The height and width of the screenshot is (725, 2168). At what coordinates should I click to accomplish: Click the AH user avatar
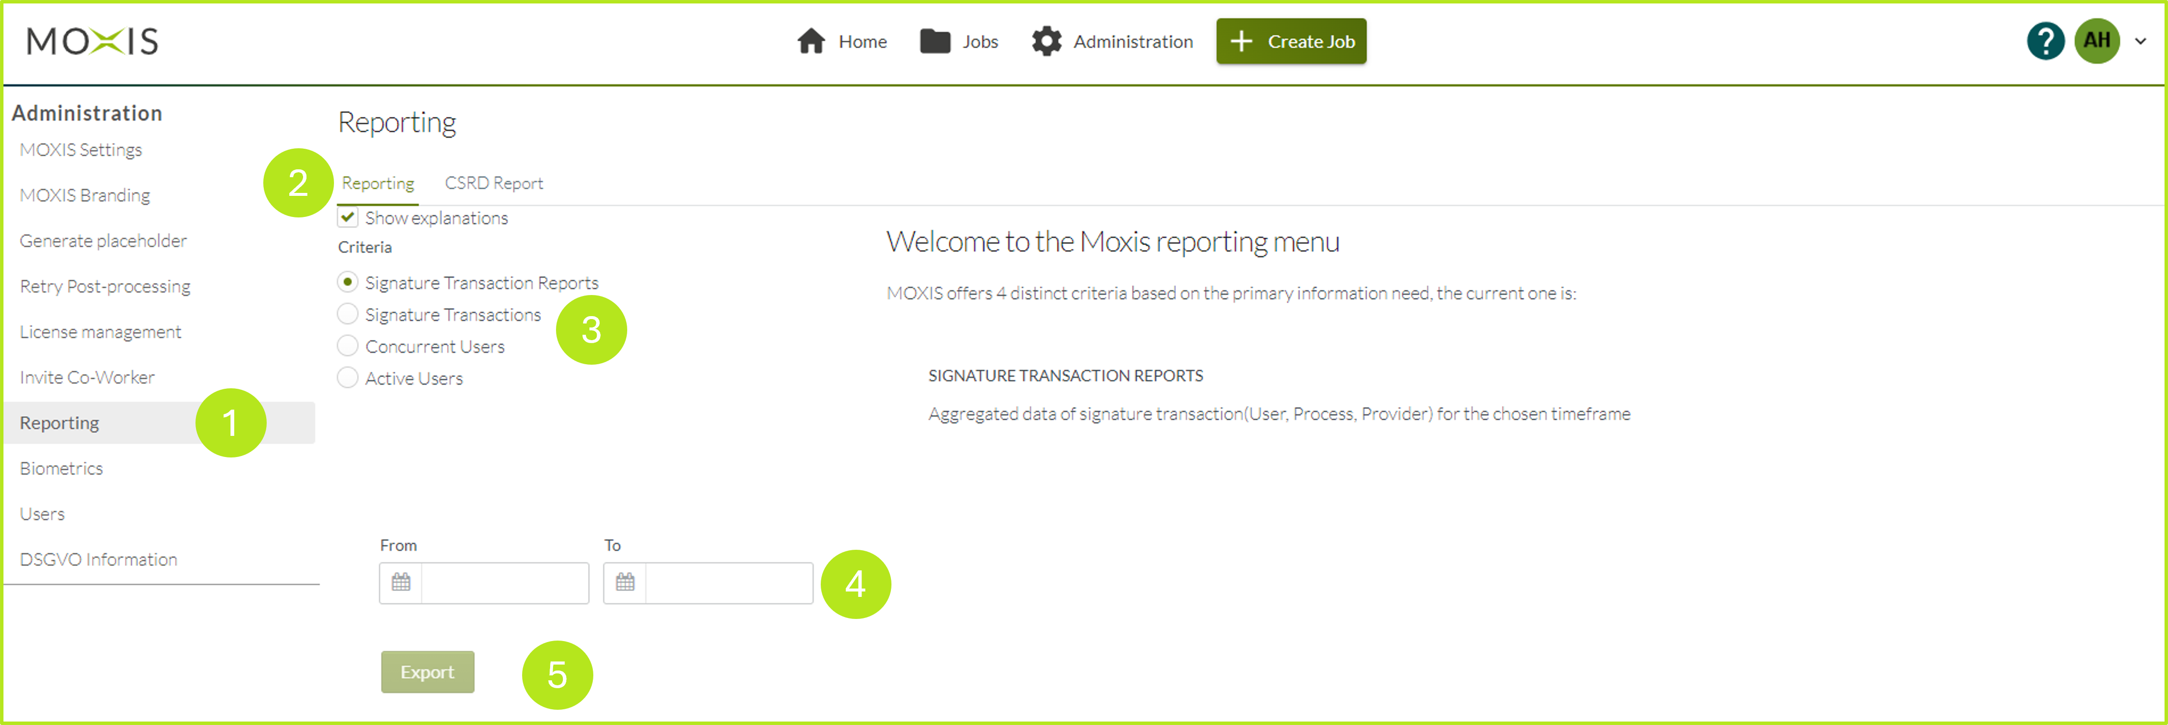click(x=2097, y=40)
